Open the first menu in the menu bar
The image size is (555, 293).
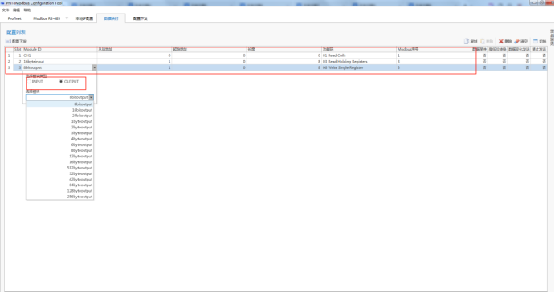[6, 10]
